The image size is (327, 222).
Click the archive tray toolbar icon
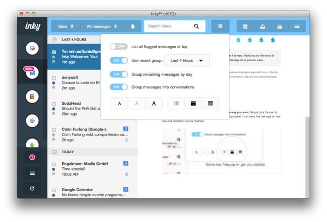tap(263, 26)
